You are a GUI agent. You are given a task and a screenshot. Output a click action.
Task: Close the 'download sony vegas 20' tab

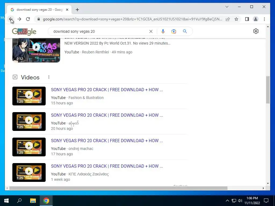tap(67, 10)
